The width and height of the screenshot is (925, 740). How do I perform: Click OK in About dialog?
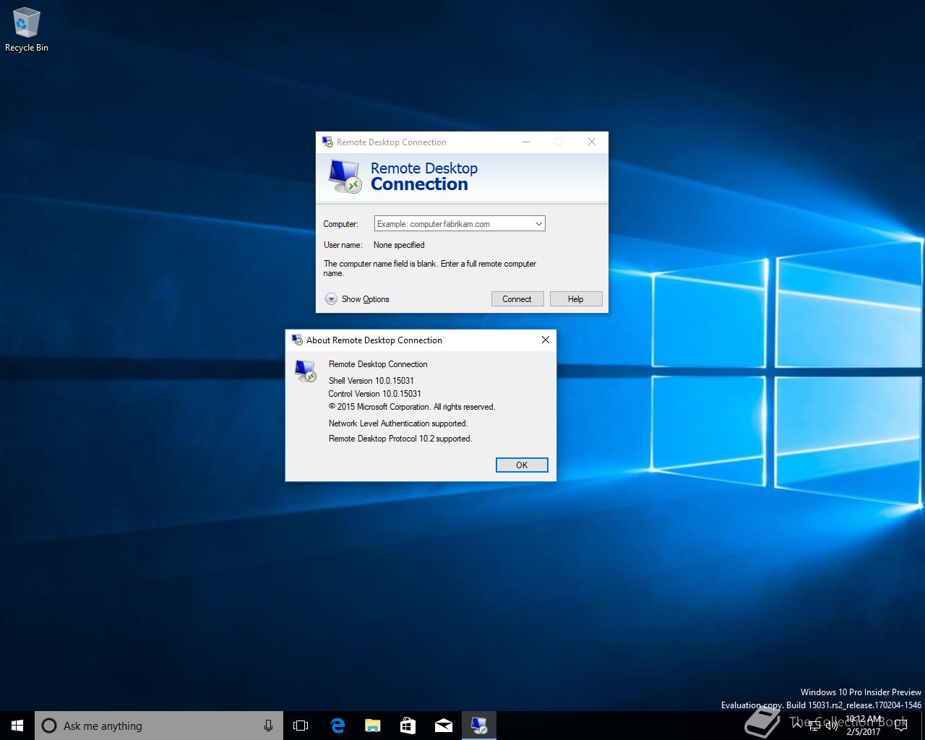coord(522,465)
